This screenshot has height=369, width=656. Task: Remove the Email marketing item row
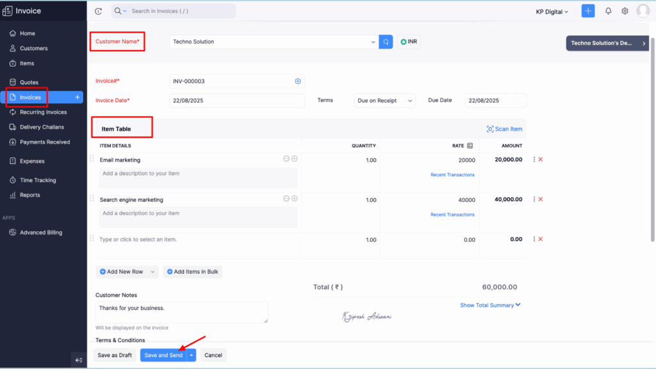click(541, 159)
